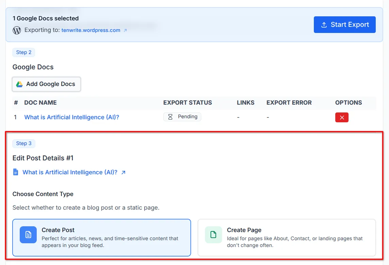Click the WordPress logo icon
The height and width of the screenshot is (265, 389).
click(x=16, y=30)
